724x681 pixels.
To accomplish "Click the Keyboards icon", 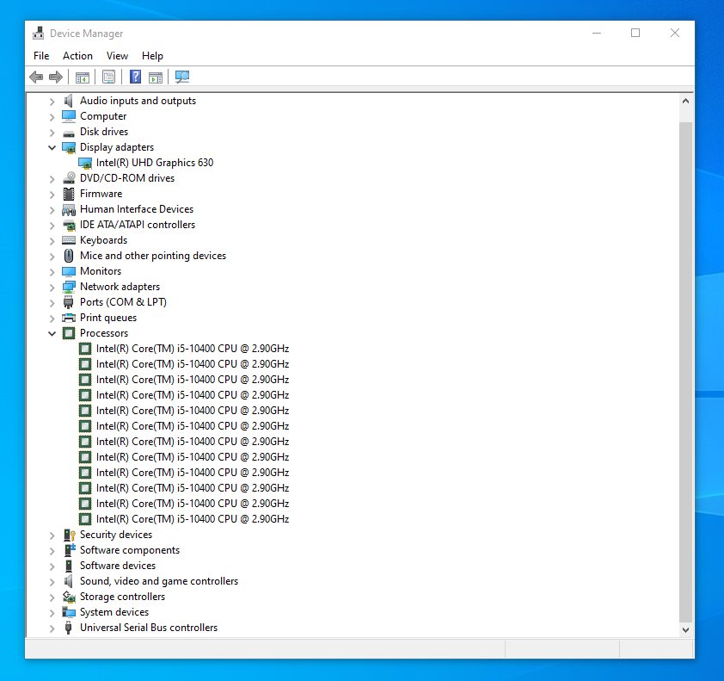I will [x=69, y=240].
